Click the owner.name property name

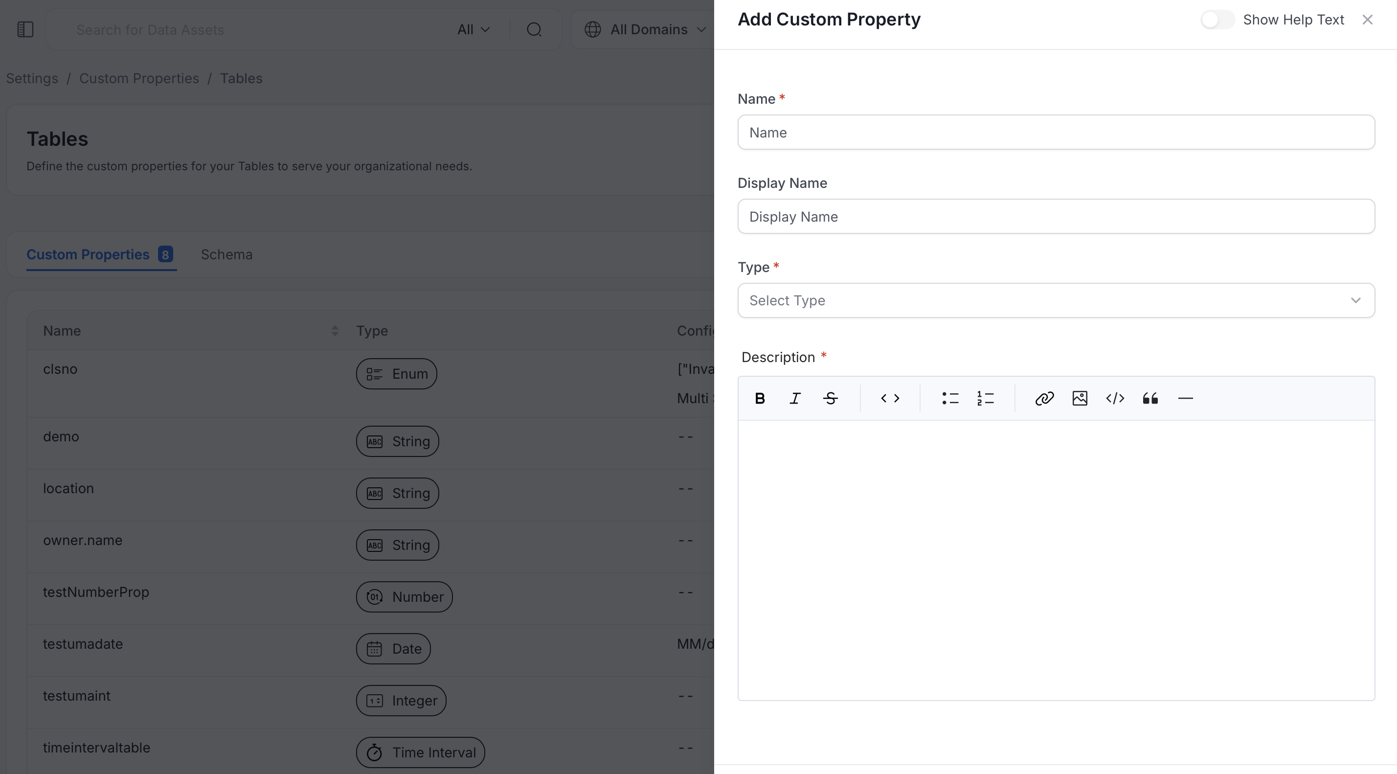83,540
